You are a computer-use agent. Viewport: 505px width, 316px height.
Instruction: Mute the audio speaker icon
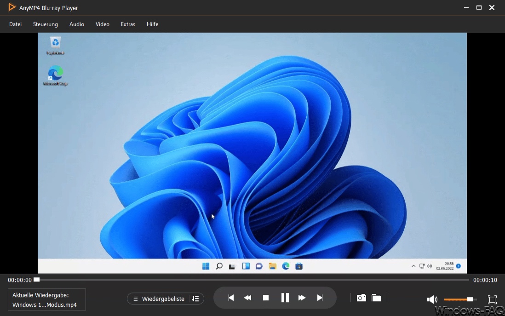[432, 299]
